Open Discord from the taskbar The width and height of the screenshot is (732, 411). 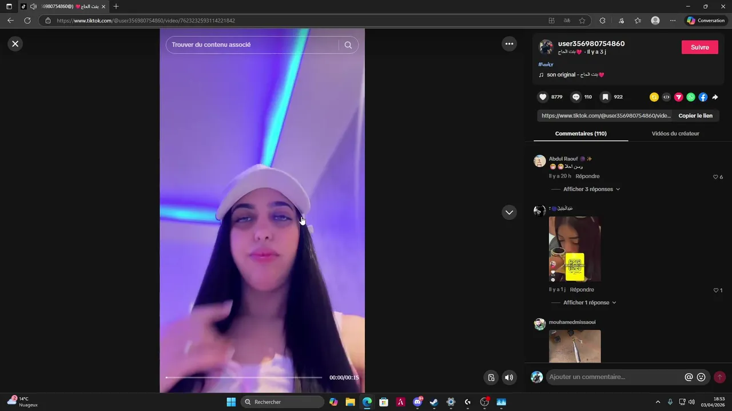pos(417,402)
